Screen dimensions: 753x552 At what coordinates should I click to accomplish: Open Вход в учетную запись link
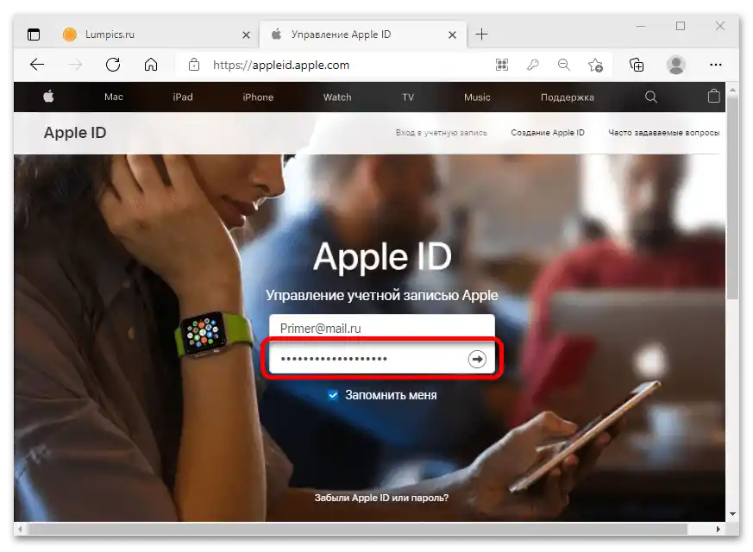pos(442,133)
